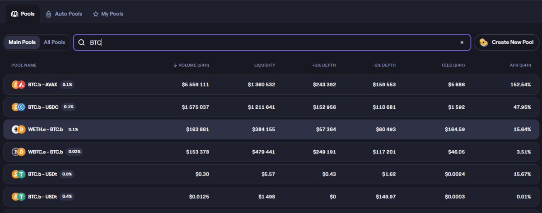
Task: Click the Pools book icon
Action: click(14, 14)
